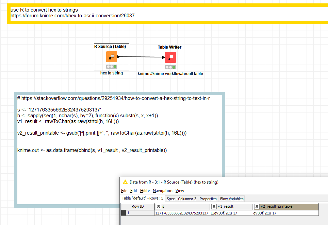Viewport: 328px width, 225px height.
Task: Click the Table Writer node status traffic light
Action: [x=170, y=67]
